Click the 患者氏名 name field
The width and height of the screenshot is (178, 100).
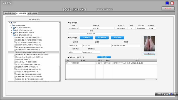[x=96, y=28]
